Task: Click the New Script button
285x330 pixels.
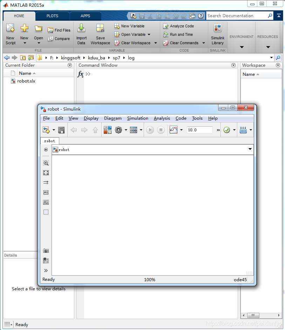Action: click(x=10, y=33)
